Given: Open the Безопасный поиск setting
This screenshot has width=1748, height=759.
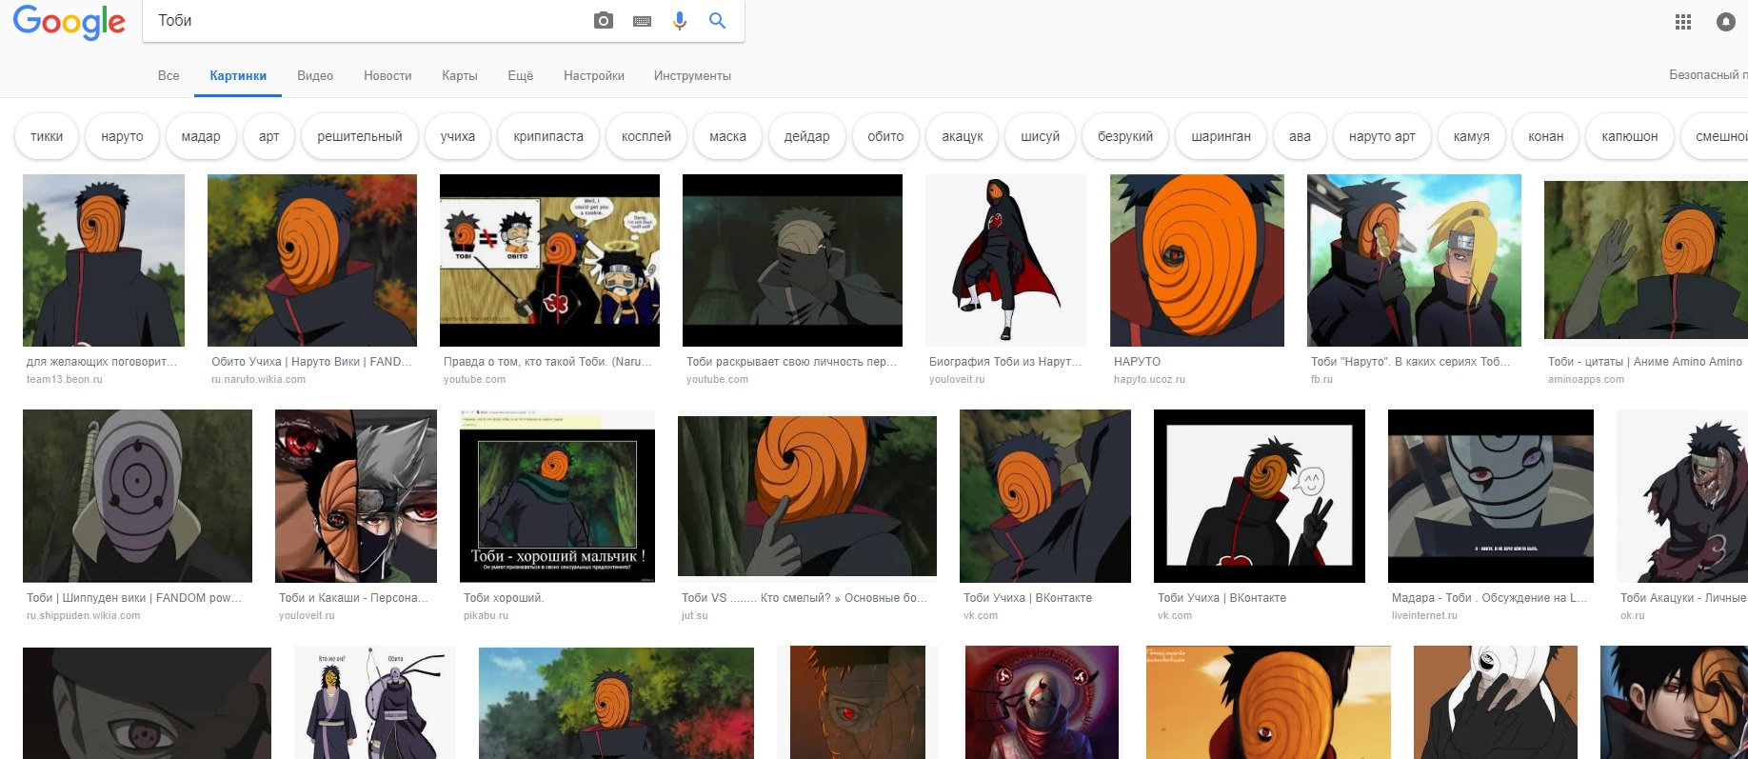Looking at the screenshot, I should click(1706, 75).
